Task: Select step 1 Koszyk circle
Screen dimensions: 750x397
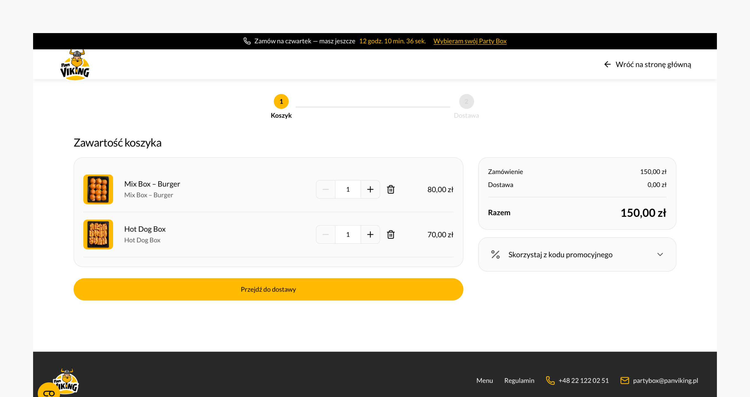Action: pos(281,101)
